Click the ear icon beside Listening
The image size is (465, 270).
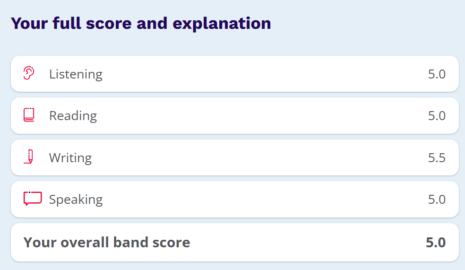tap(29, 73)
